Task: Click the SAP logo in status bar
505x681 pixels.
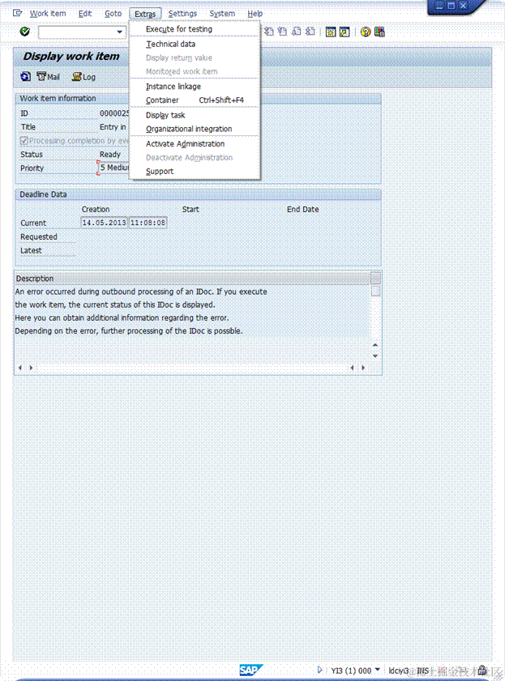Action: (250, 670)
